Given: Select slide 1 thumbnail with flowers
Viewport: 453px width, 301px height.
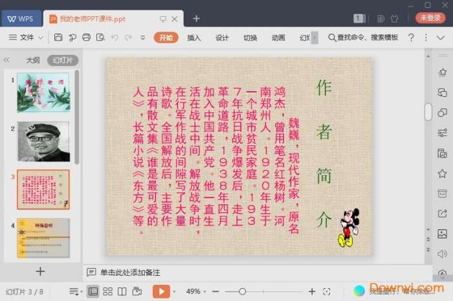Looking at the screenshot, I should pyautogui.click(x=43, y=92).
